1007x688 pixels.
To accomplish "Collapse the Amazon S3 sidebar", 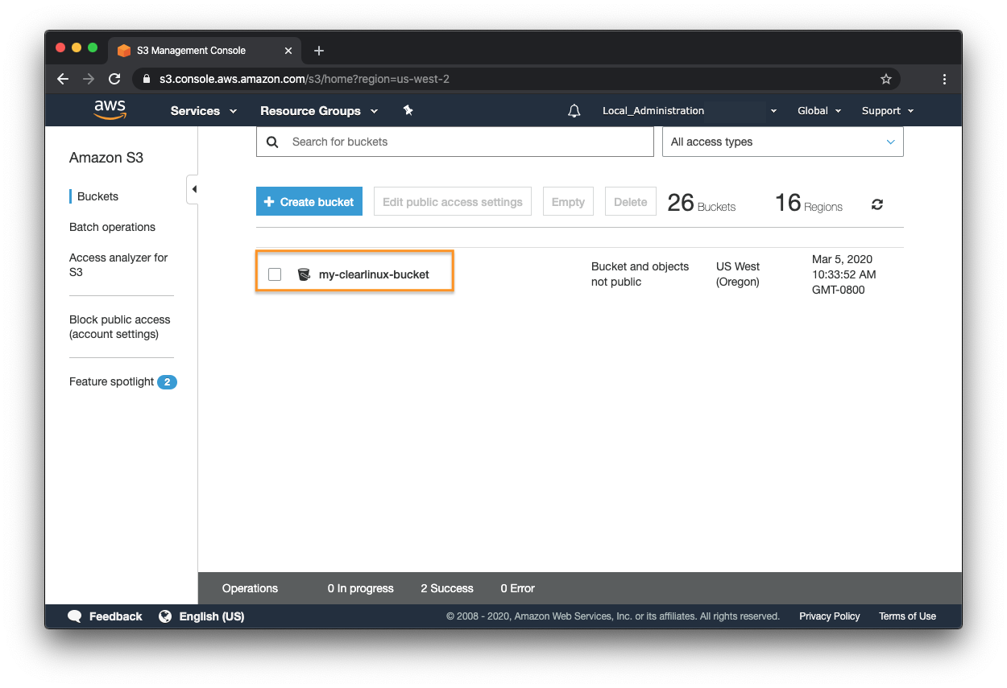I will click(193, 189).
